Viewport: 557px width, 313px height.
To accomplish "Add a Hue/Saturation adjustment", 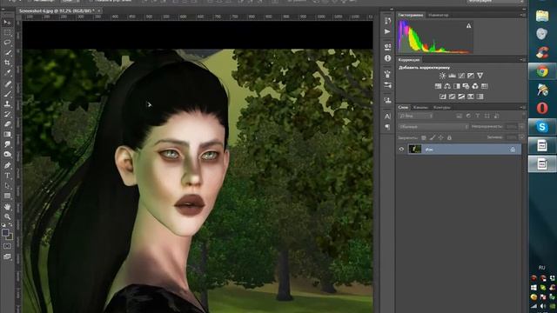I will pyautogui.click(x=438, y=86).
